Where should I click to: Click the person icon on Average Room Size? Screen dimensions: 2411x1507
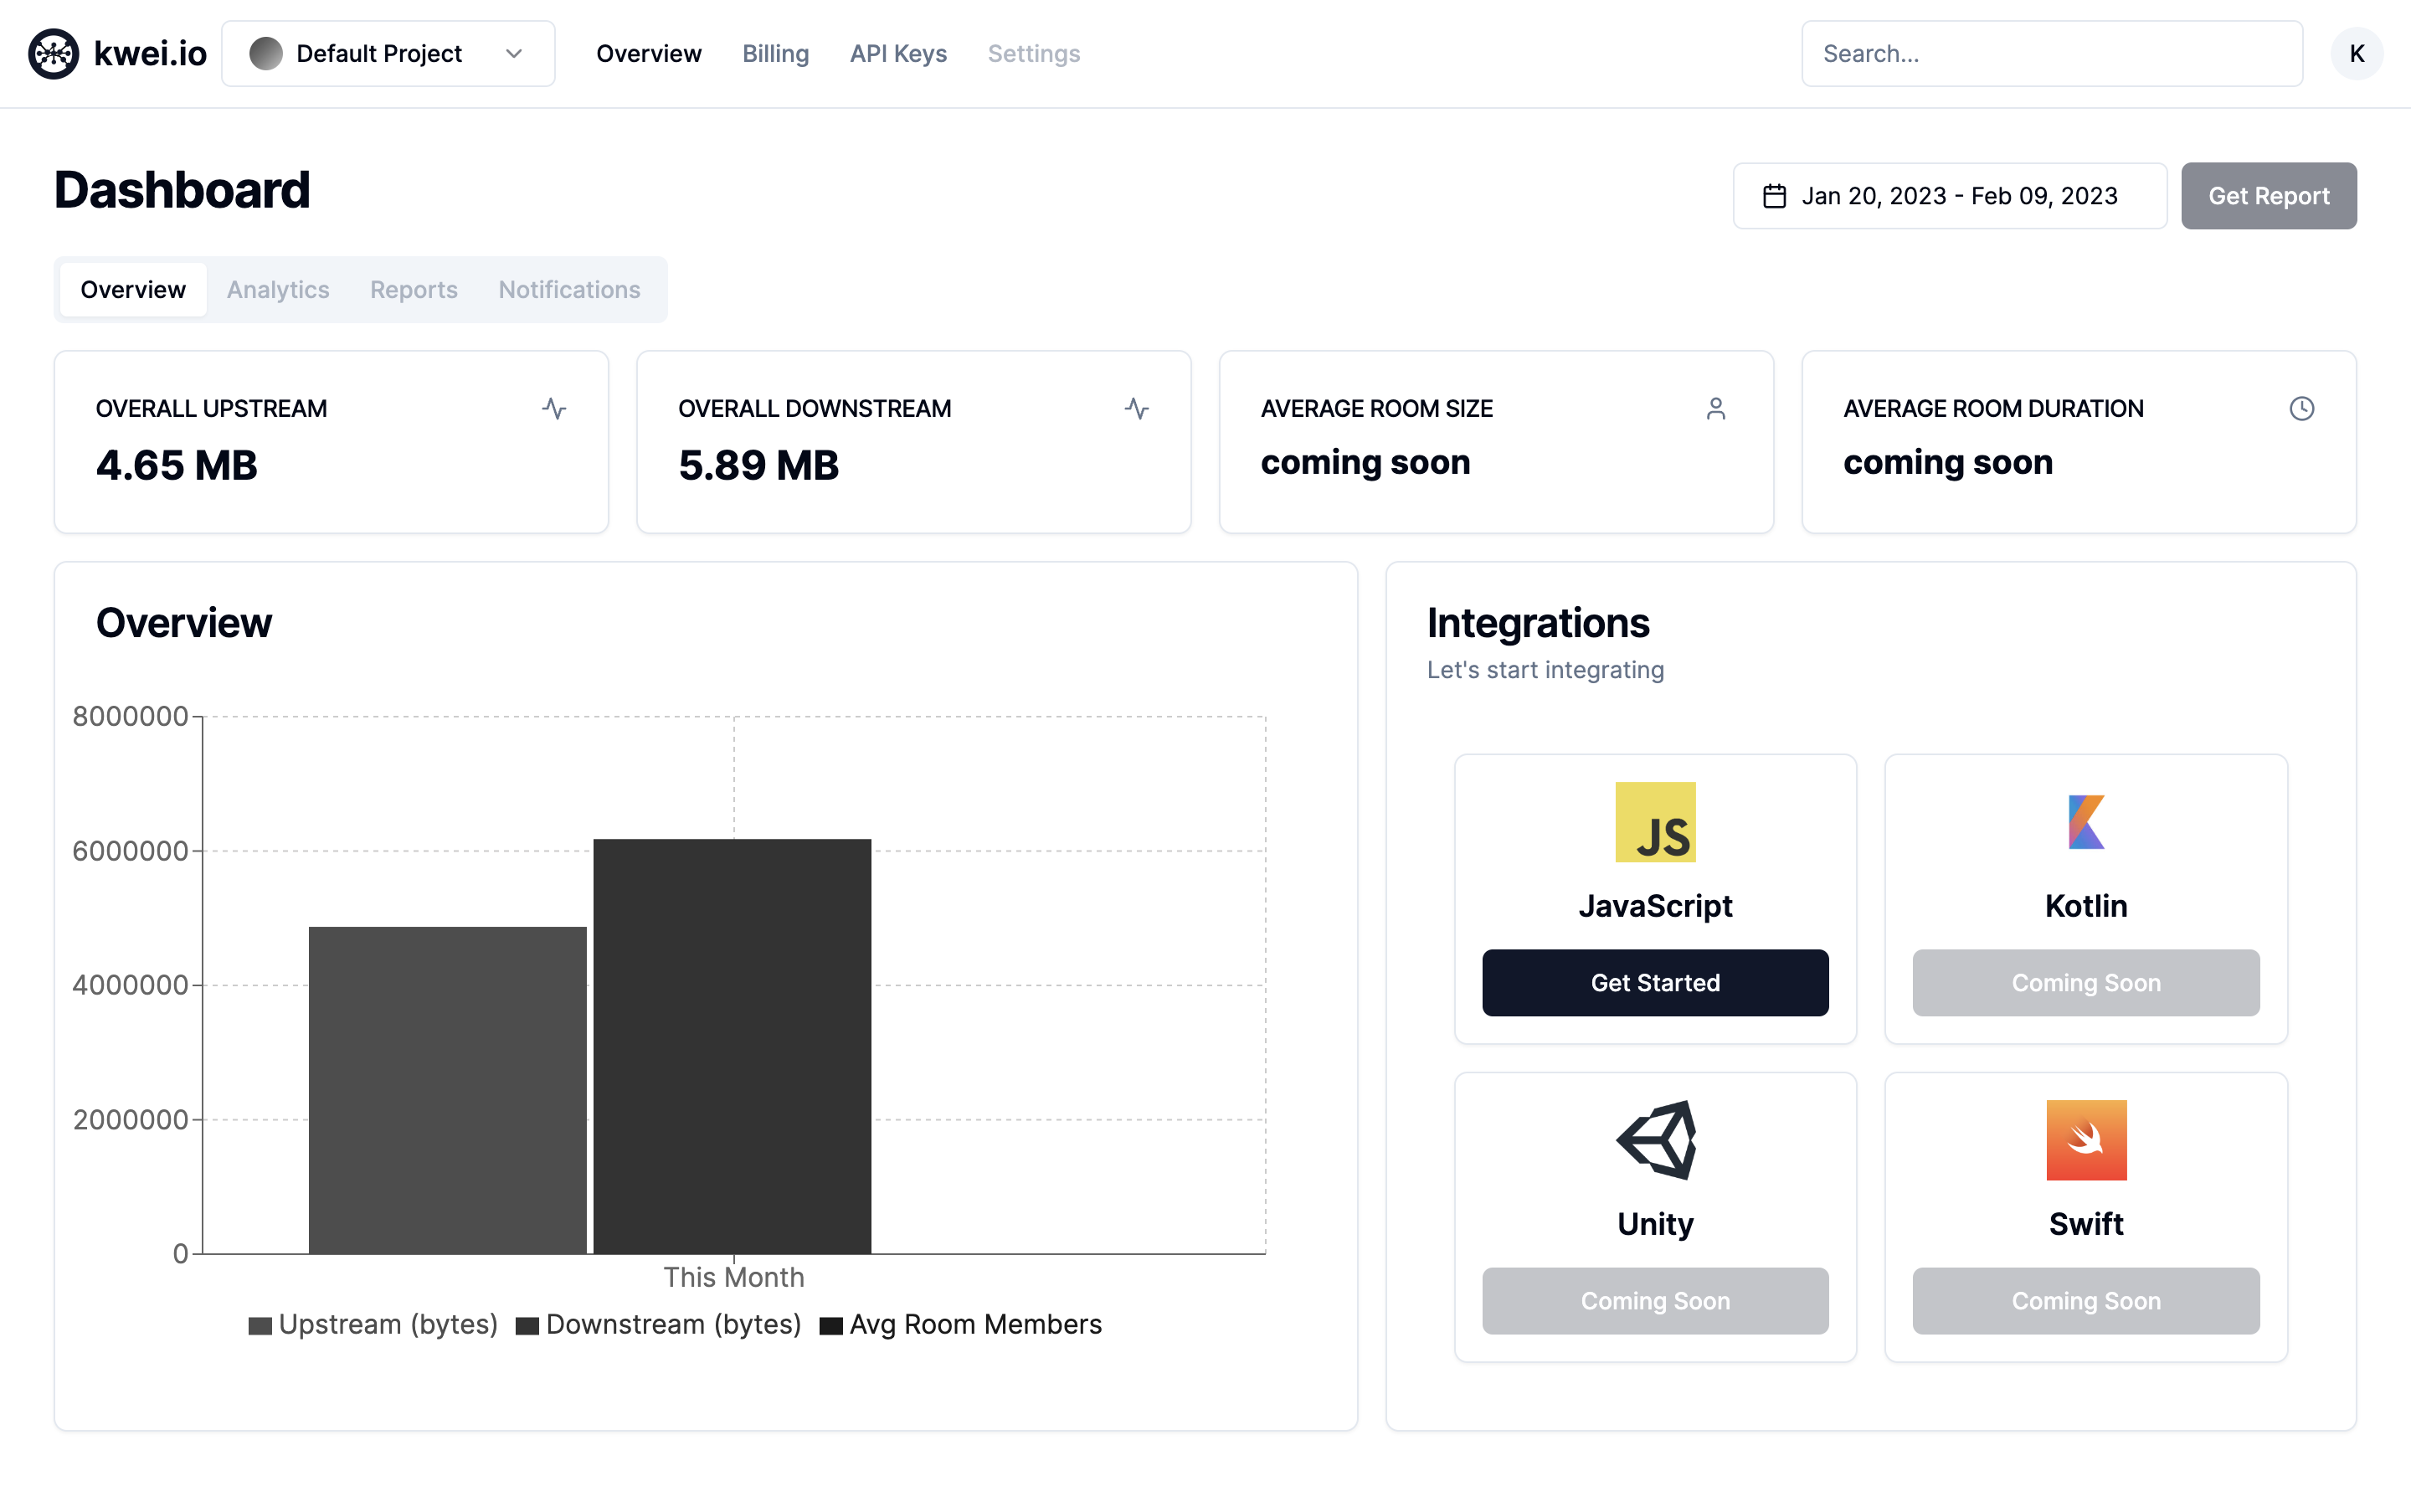coord(1715,409)
